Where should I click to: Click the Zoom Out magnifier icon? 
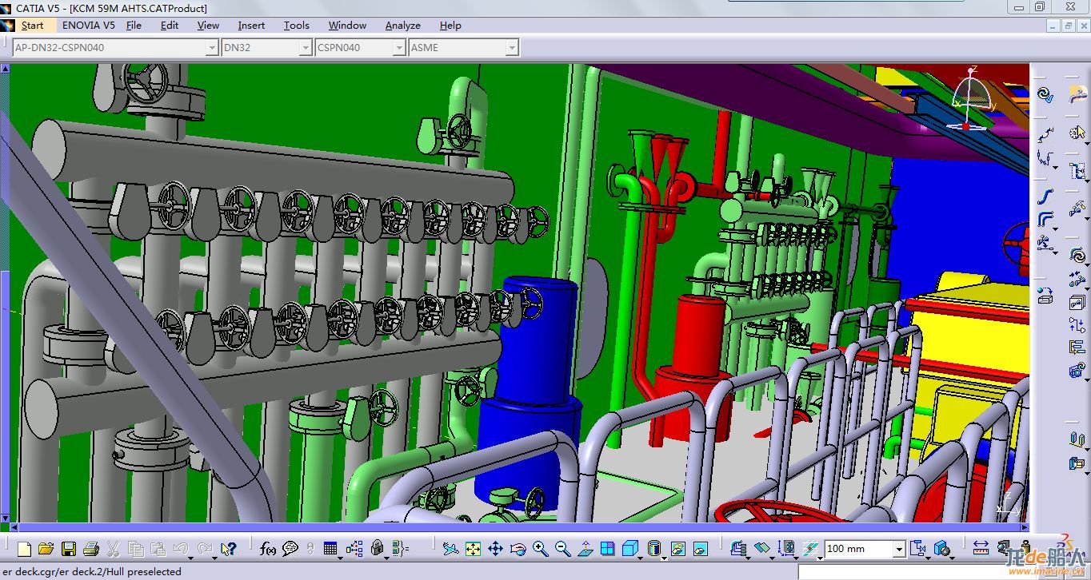(x=562, y=549)
